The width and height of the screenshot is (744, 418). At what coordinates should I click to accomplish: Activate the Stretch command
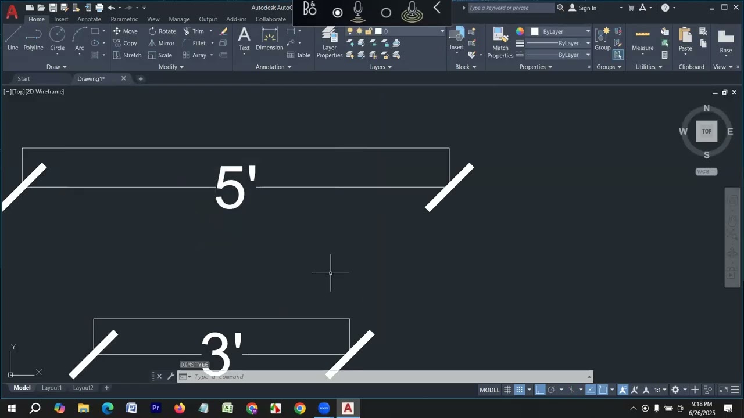point(127,55)
